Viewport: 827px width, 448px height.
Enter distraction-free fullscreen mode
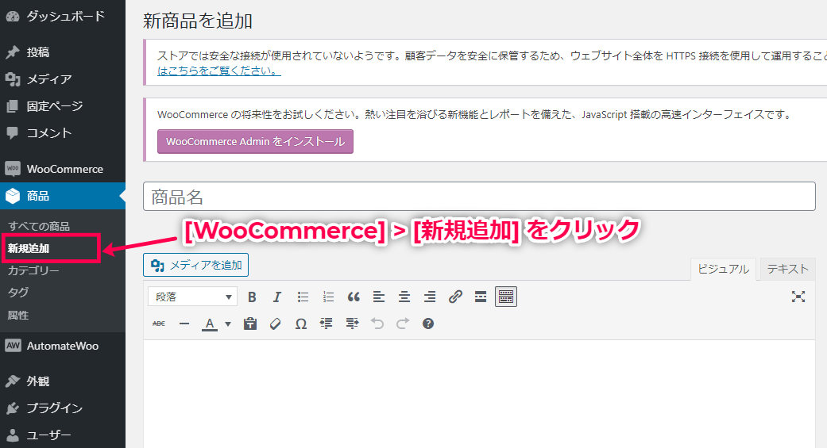798,297
